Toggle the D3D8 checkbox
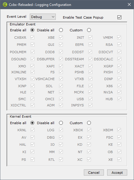 [61, 52]
